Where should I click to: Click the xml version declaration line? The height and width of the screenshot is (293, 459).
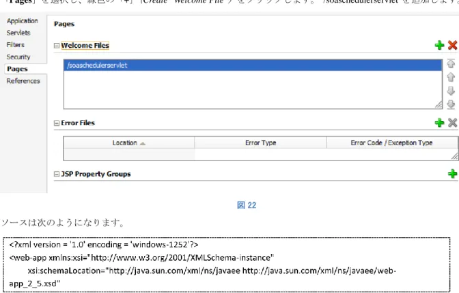click(x=104, y=245)
